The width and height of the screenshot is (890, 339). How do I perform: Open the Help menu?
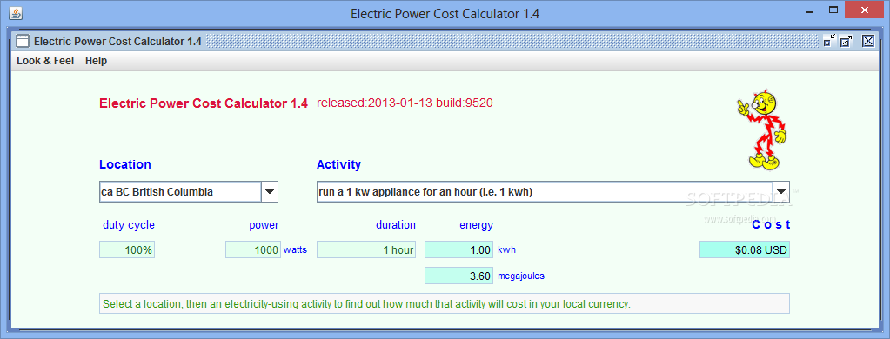(96, 61)
